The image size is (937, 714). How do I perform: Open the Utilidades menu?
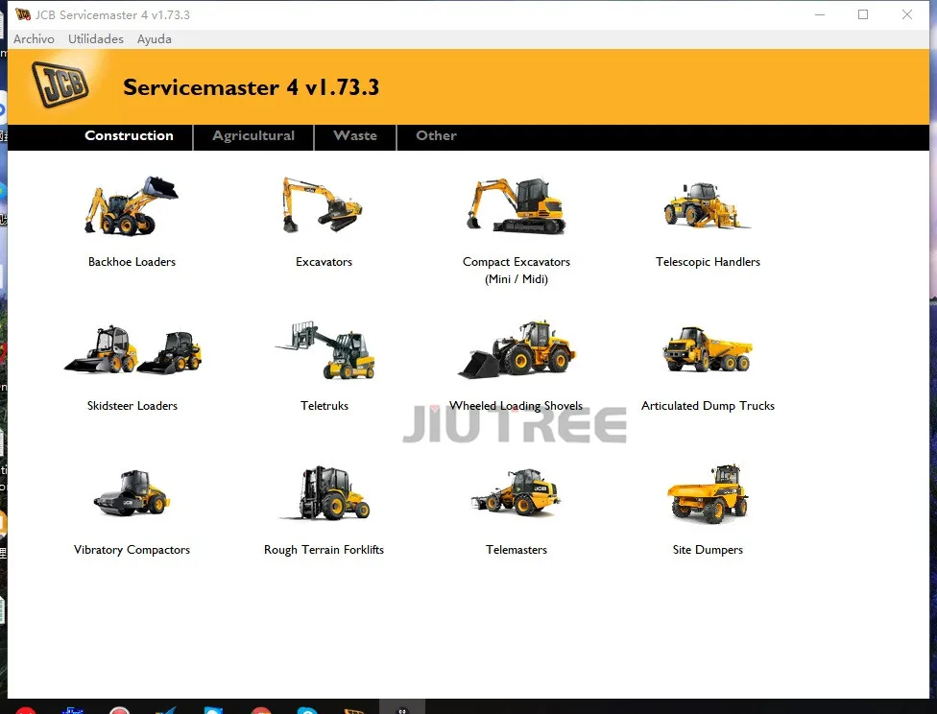click(95, 38)
